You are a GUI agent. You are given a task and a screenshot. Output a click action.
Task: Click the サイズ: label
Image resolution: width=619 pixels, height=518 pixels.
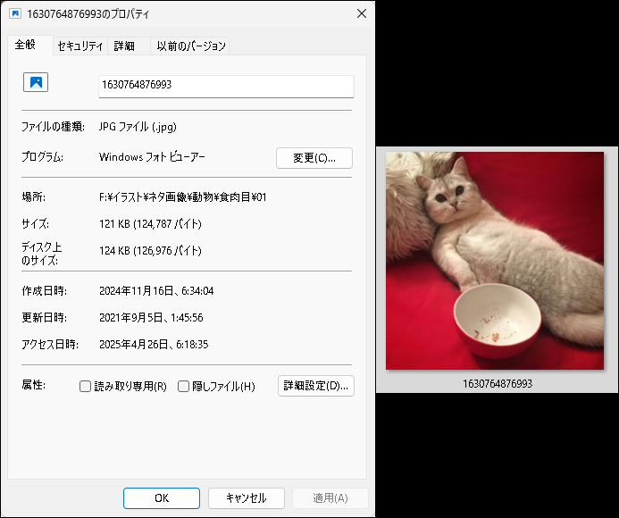point(35,224)
